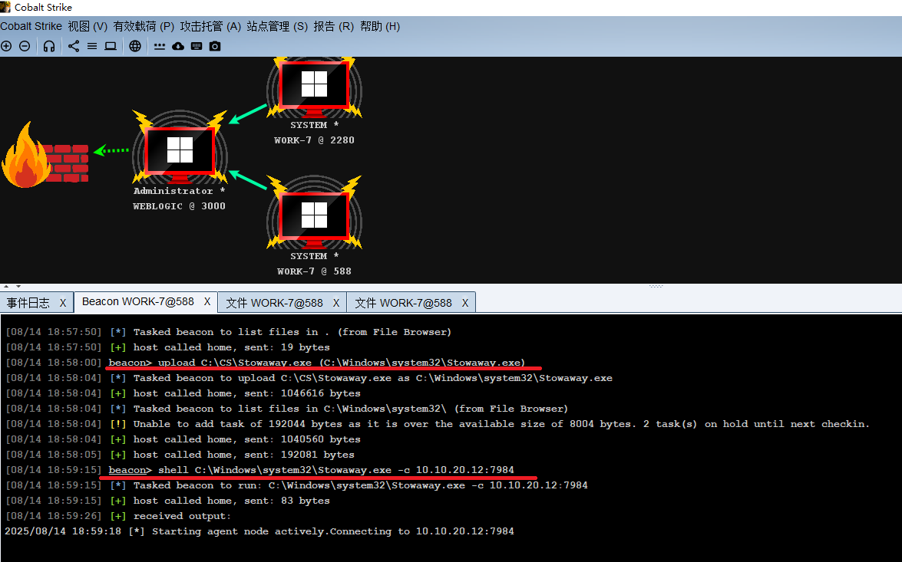Close the first 文件 WORK-7@588 tab

pyautogui.click(x=336, y=303)
